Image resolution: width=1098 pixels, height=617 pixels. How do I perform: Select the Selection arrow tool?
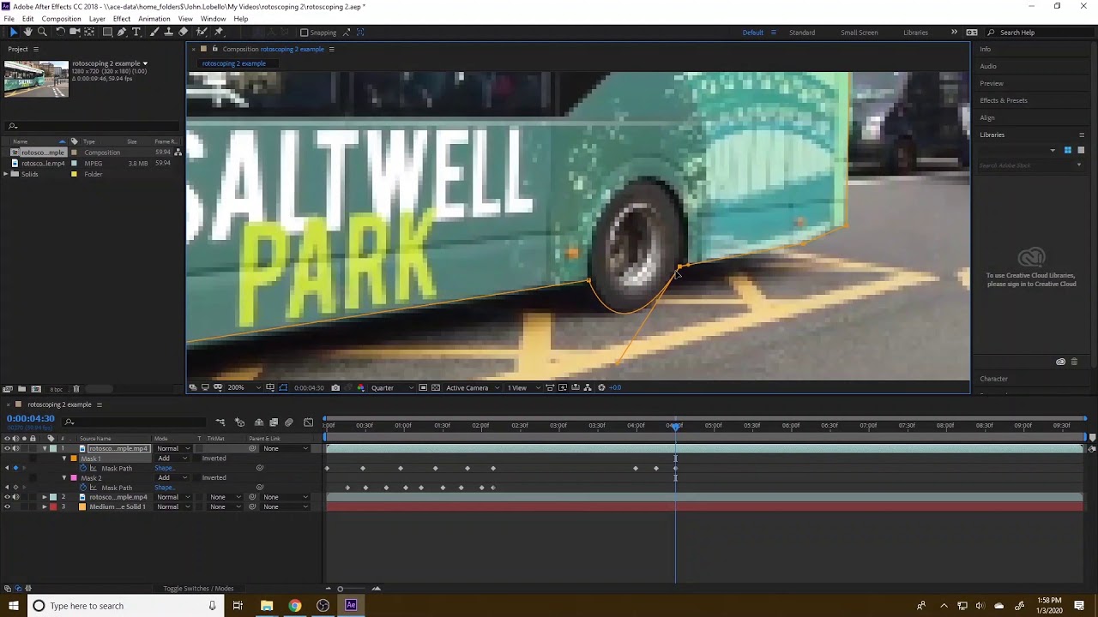[x=13, y=32]
